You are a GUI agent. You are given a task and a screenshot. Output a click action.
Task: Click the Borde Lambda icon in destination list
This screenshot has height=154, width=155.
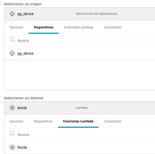click(x=12, y=147)
